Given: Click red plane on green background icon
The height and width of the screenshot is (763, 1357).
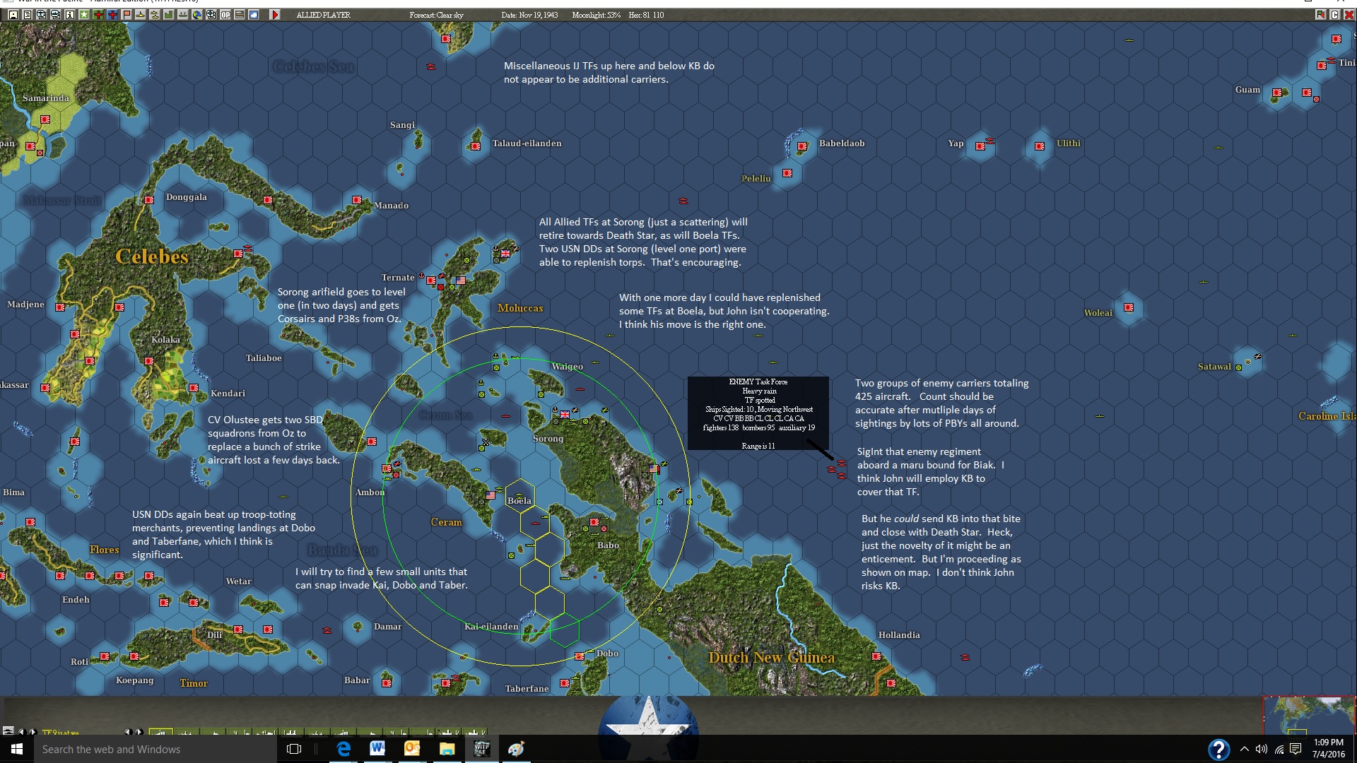Looking at the screenshot, I should point(98,15).
